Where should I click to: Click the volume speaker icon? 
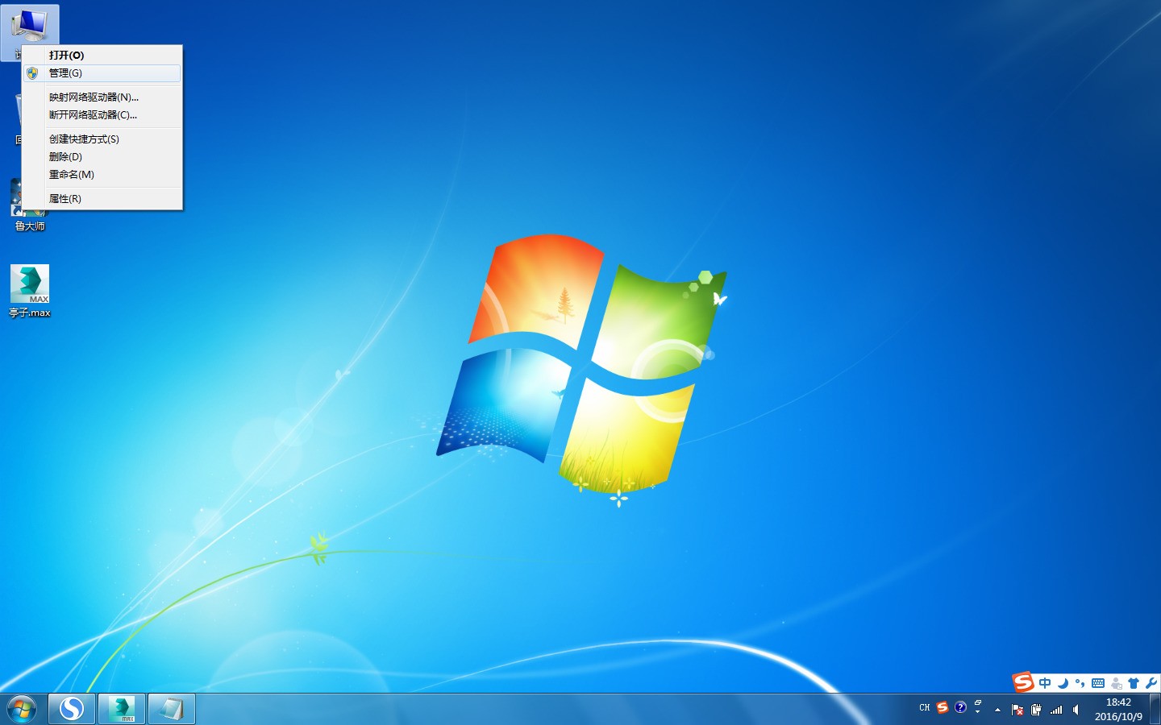pyautogui.click(x=1076, y=710)
